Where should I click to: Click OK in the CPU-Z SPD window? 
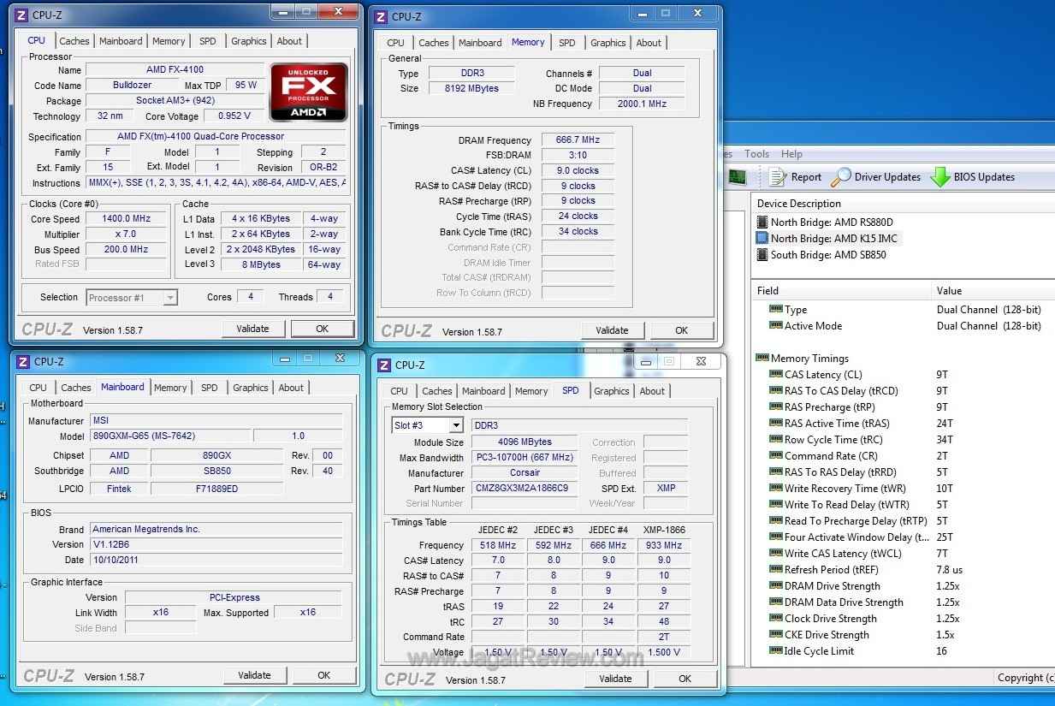(x=685, y=679)
